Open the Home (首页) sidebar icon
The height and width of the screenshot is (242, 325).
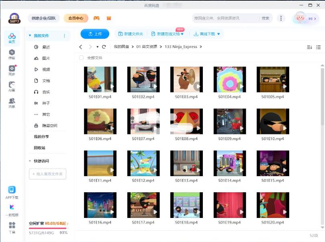click(12, 38)
